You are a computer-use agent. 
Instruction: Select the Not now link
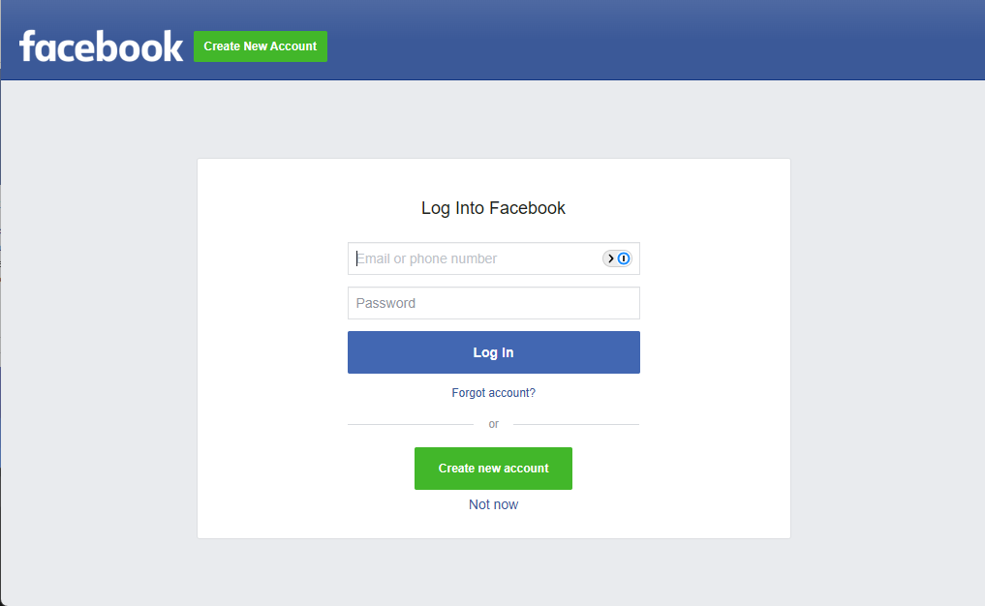pos(493,505)
